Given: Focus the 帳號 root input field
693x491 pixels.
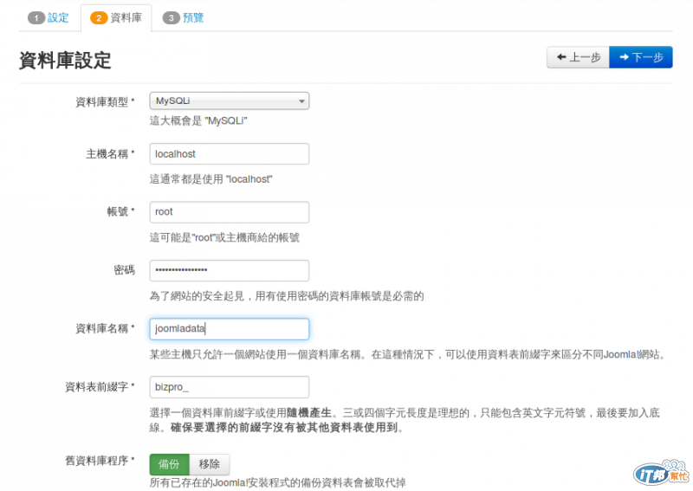Looking at the screenshot, I should coord(229,212).
